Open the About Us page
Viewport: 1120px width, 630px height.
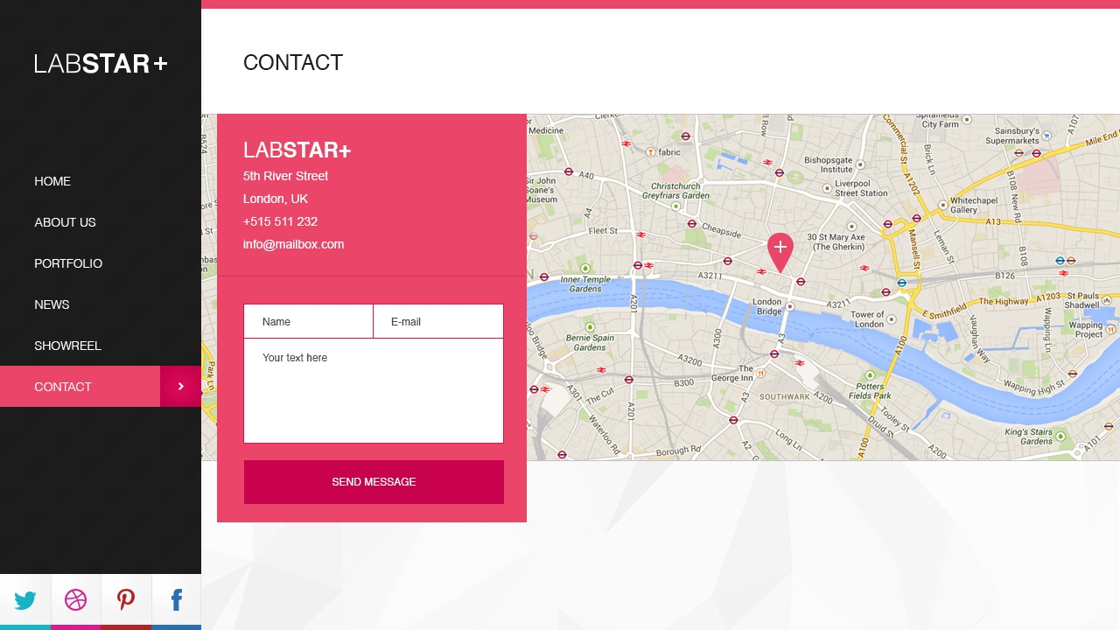point(65,222)
